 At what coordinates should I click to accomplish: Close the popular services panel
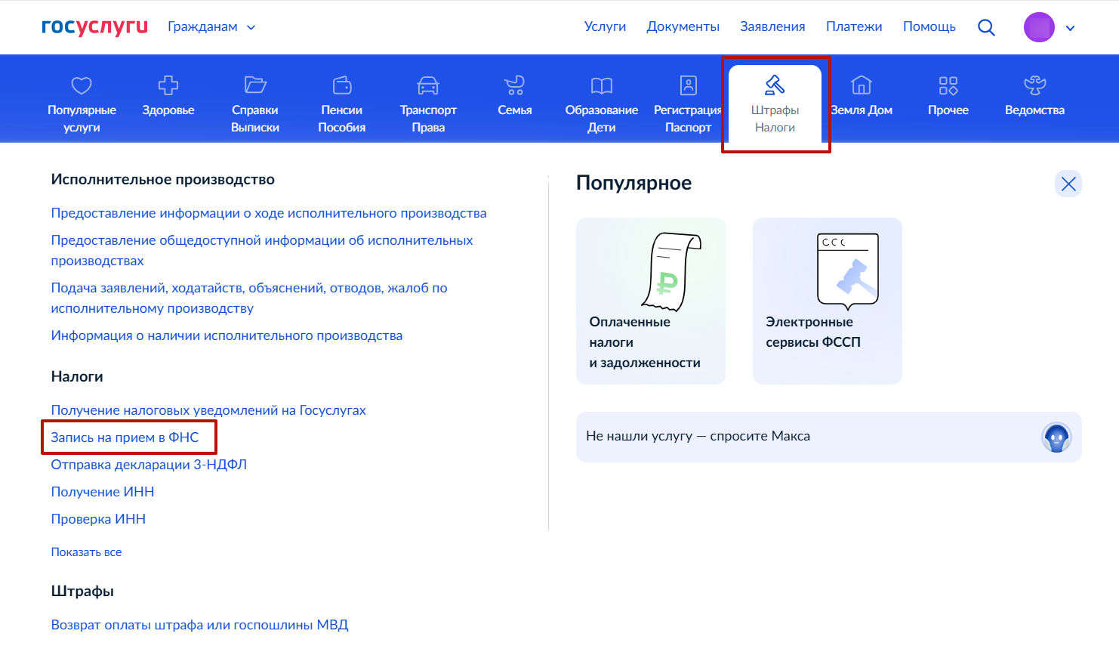coord(1068,184)
